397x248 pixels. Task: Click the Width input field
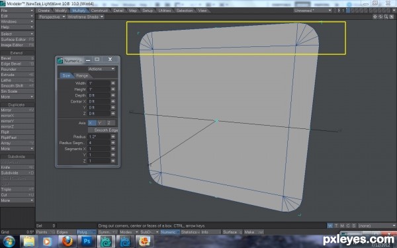(99, 83)
